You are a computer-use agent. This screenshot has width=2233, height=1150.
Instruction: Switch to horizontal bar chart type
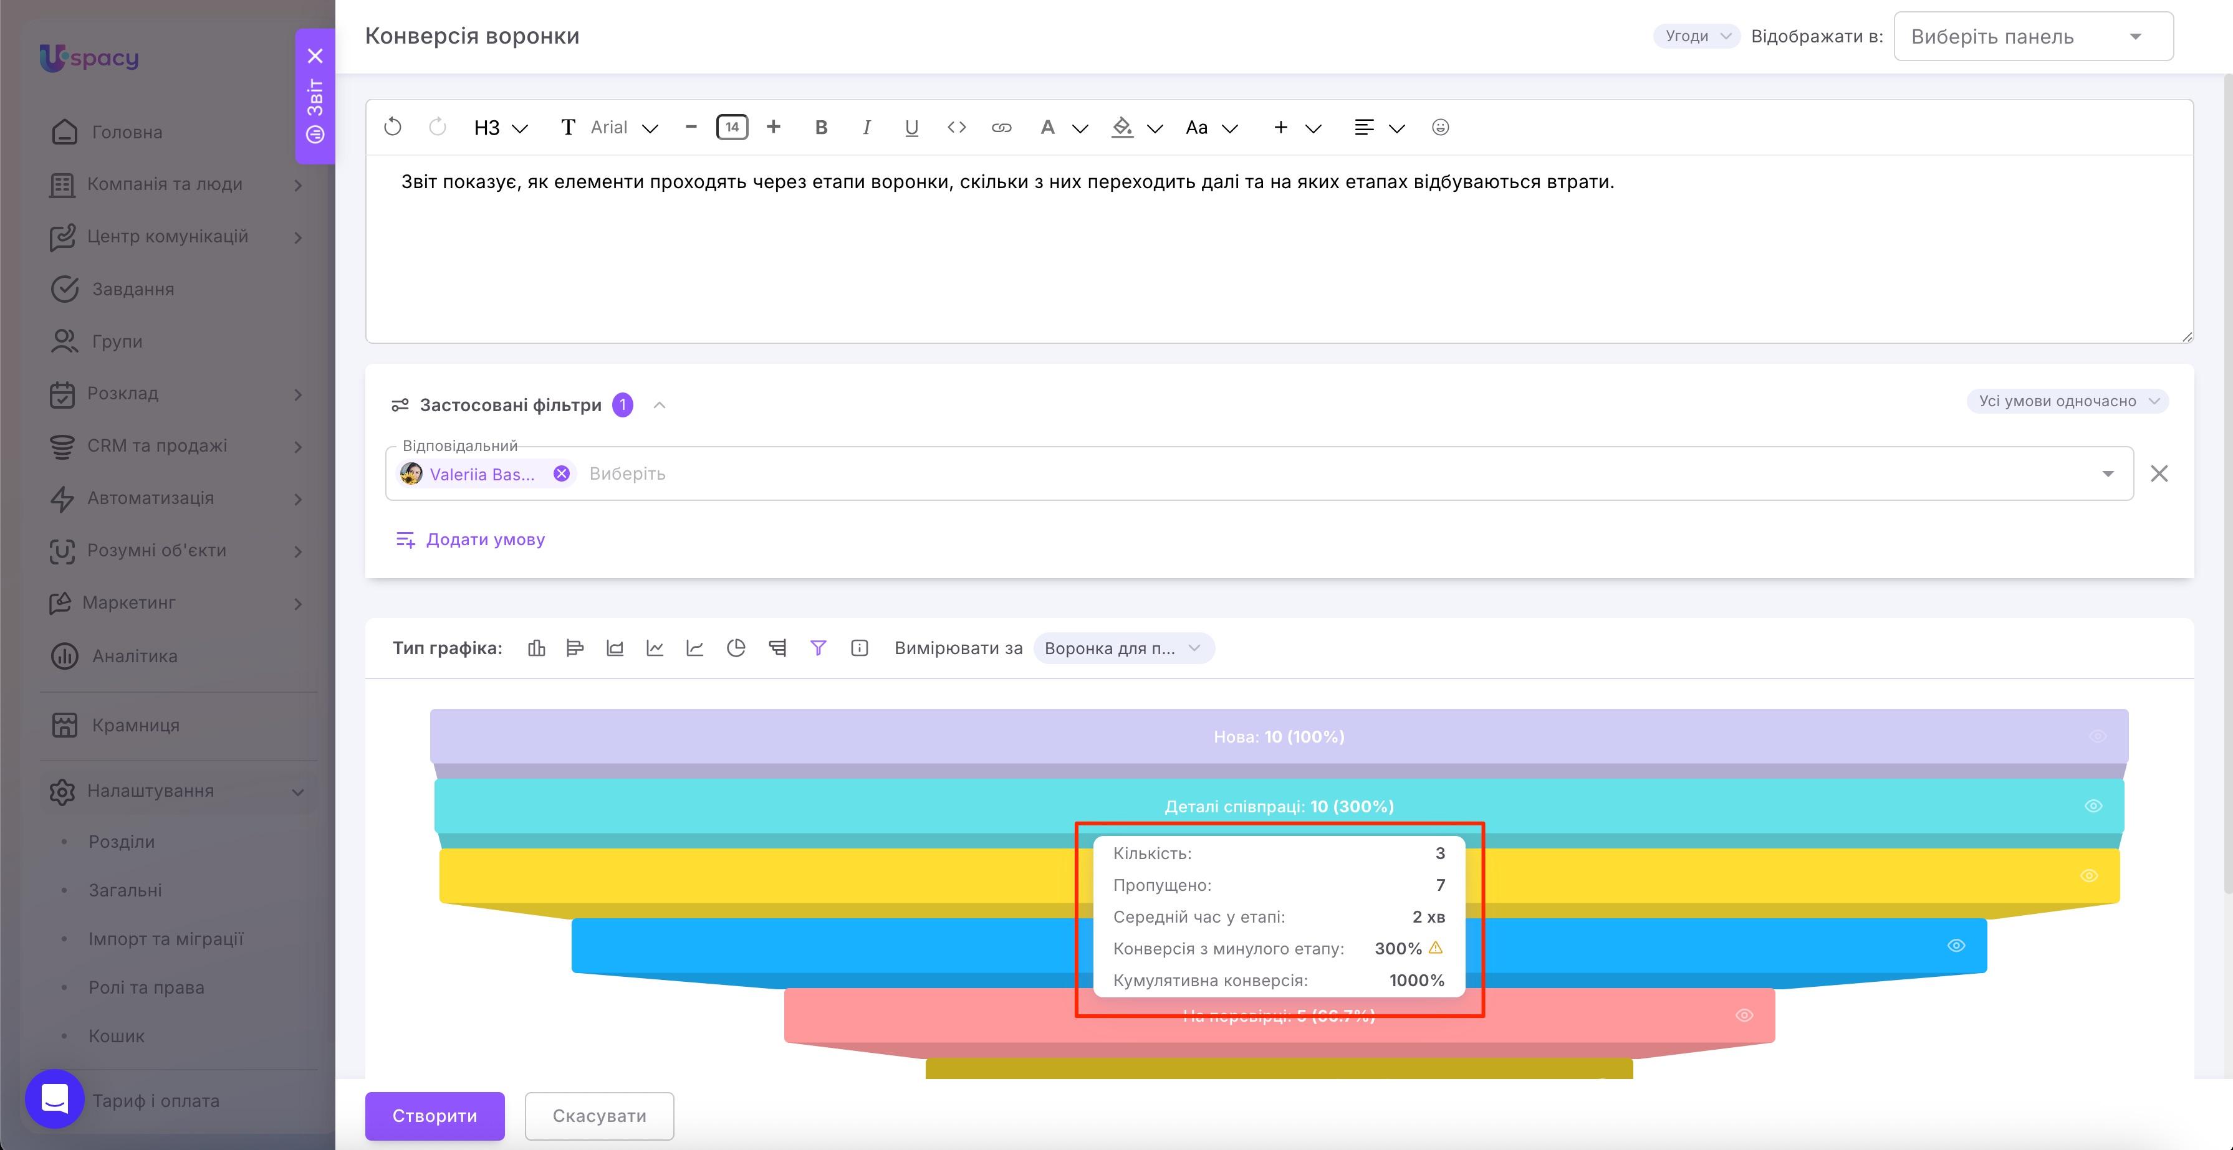[575, 648]
